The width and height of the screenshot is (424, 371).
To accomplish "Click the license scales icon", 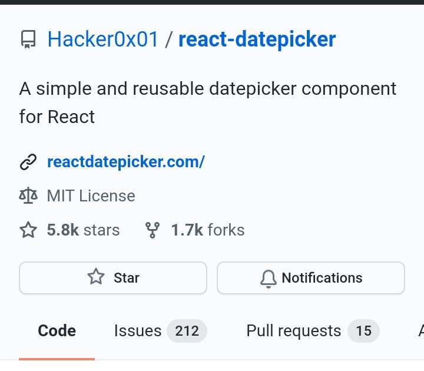I will coord(28,196).
